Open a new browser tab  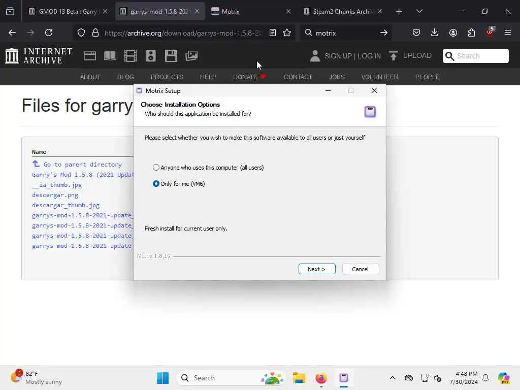[x=399, y=11]
